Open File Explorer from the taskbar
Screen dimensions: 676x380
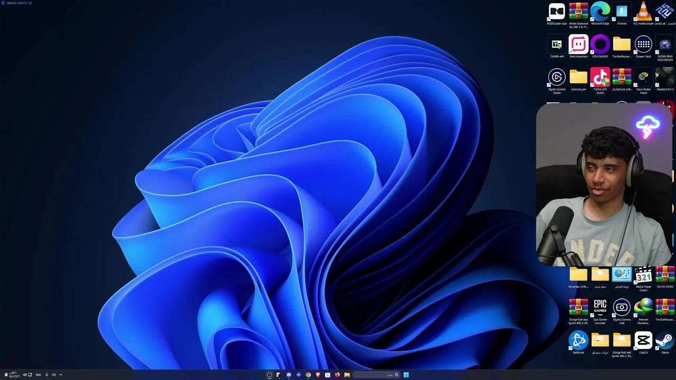coord(347,375)
